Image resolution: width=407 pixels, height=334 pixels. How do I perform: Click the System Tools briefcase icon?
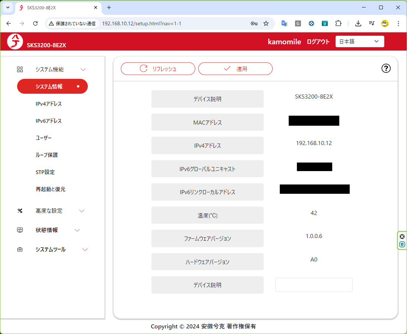pyautogui.click(x=20, y=250)
